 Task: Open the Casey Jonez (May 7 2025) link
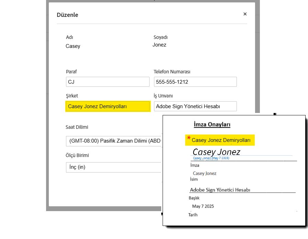[211, 158]
